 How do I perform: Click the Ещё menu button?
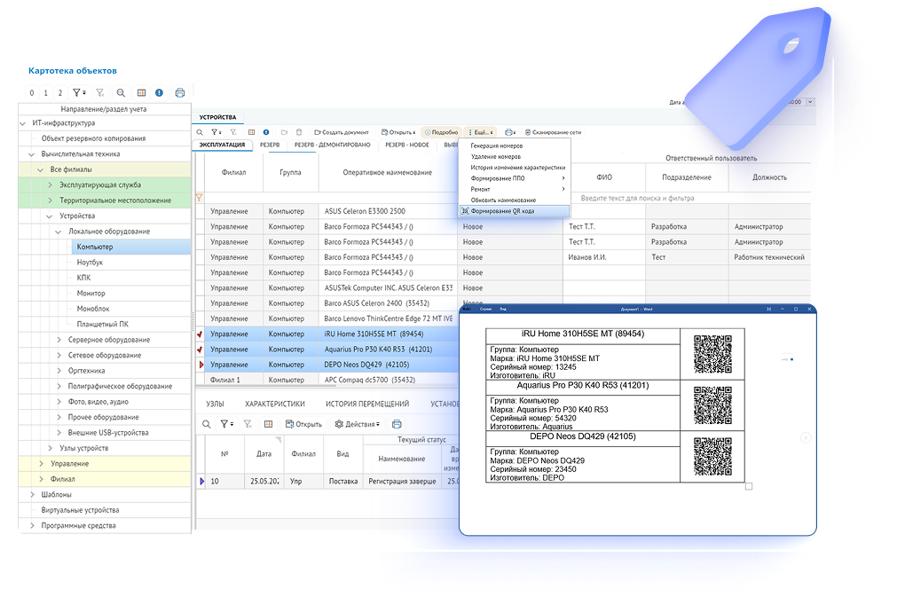(x=481, y=132)
